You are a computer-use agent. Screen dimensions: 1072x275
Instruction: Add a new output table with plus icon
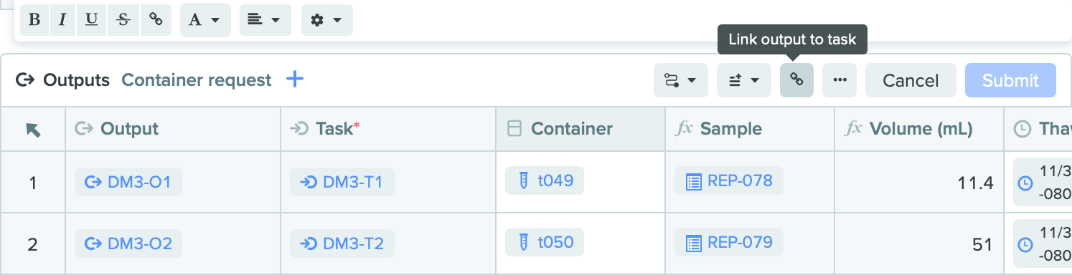(x=295, y=79)
